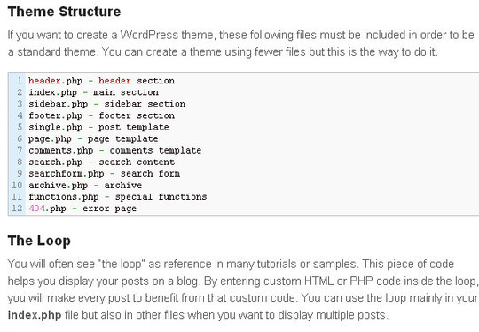Click the quoted "the loop" phrase

coord(122,264)
